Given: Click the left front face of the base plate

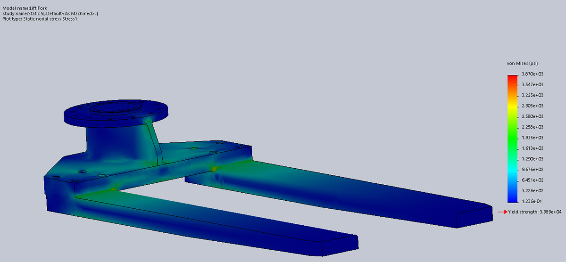Looking at the screenshot, I should pos(60,196).
